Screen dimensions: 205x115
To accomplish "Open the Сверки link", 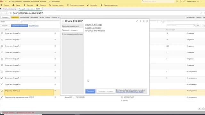I will coord(48,17).
